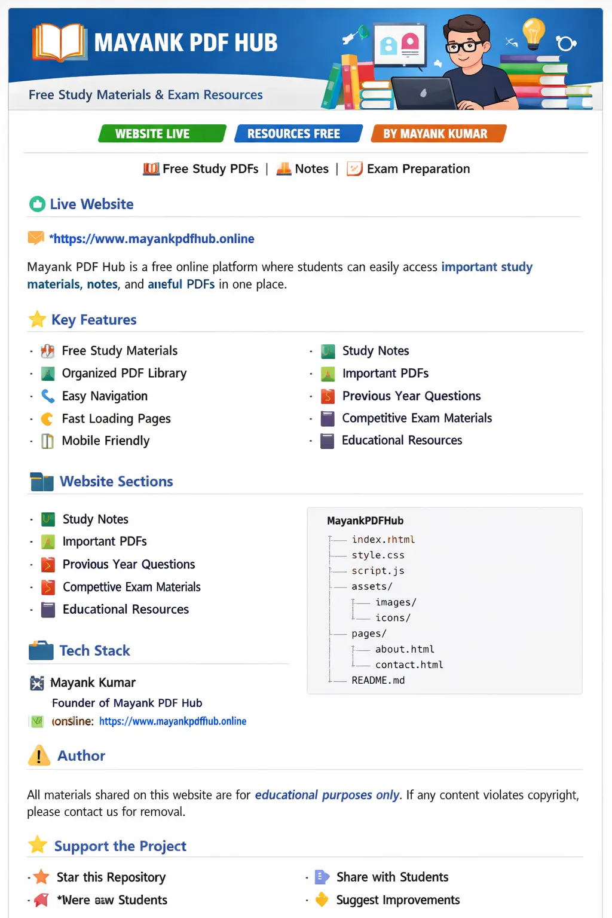Select the assets/ folder in file tree
This screenshot has height=918, width=612.
click(372, 586)
